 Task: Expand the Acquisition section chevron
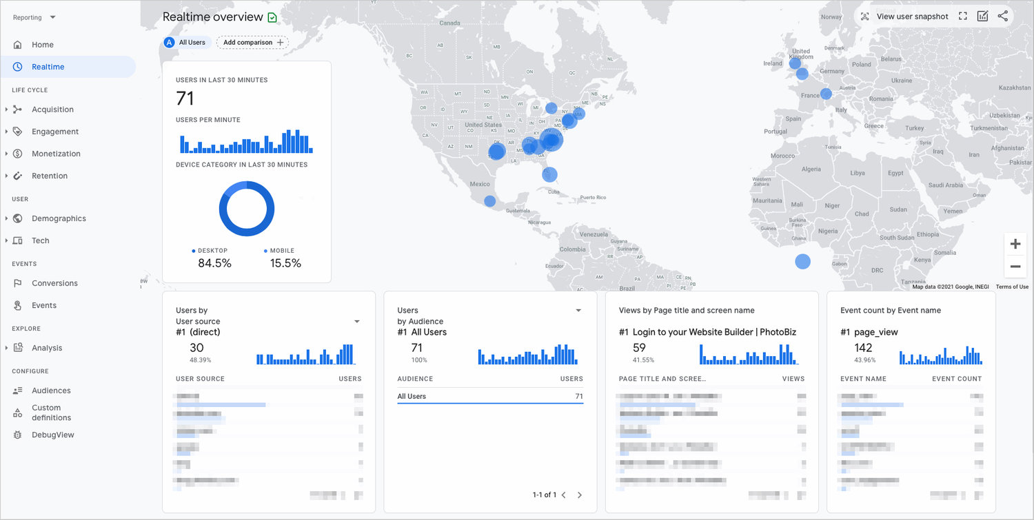pos(6,109)
